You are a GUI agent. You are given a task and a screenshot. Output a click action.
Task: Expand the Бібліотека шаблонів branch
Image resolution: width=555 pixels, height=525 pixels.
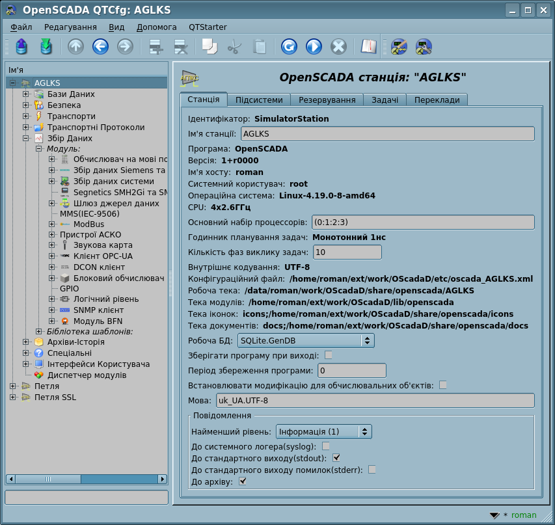(39, 331)
